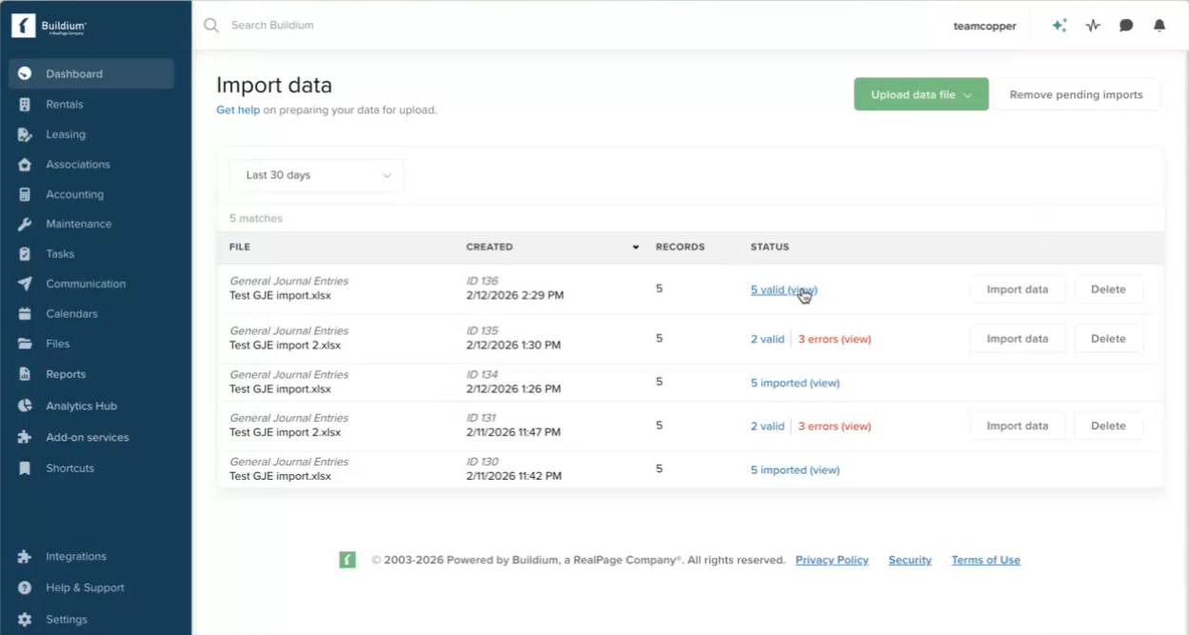
Task: Delete the ID 135 import
Action: [x=1108, y=339]
